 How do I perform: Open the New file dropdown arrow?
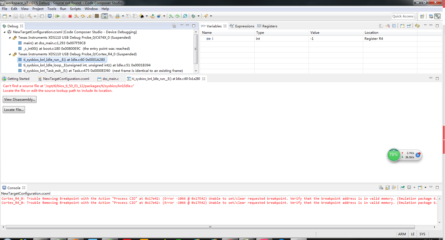point(10,16)
